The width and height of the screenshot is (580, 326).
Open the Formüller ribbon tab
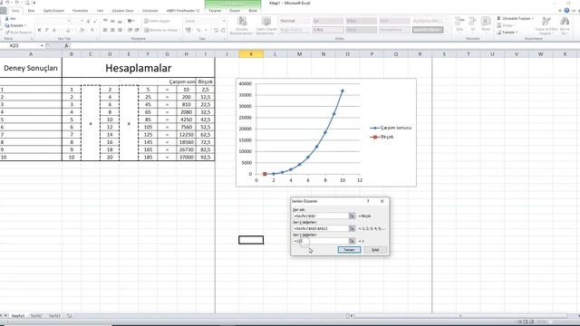[81, 11]
